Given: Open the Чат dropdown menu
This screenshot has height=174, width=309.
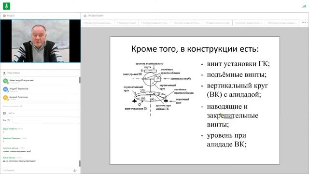Looking at the screenshot, I should click(11, 113).
